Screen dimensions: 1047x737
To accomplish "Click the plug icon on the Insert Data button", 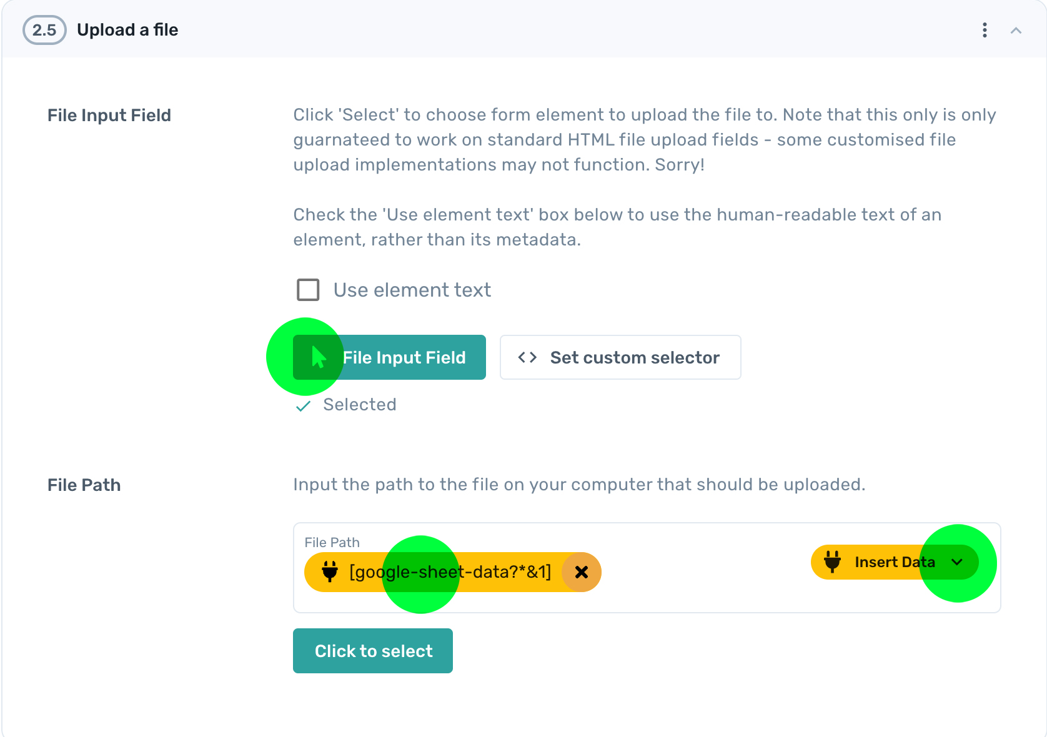I will [x=832, y=561].
